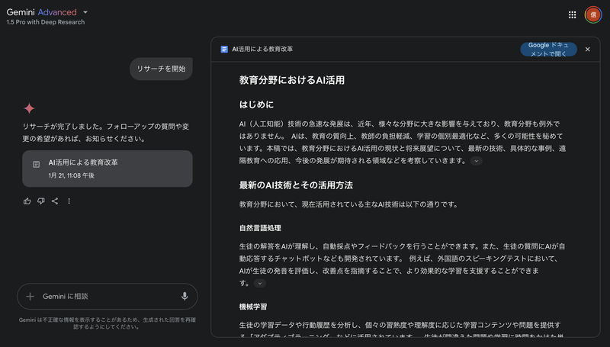Open the Gemini Advanced model dropdown
Viewport: 610px width, 347px height.
(85, 12)
